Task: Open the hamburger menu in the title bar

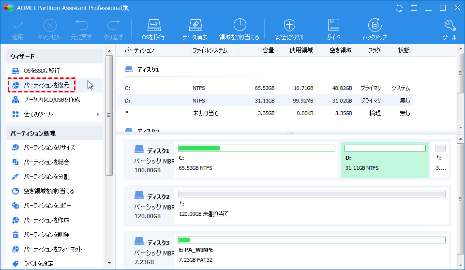Action: click(414, 8)
